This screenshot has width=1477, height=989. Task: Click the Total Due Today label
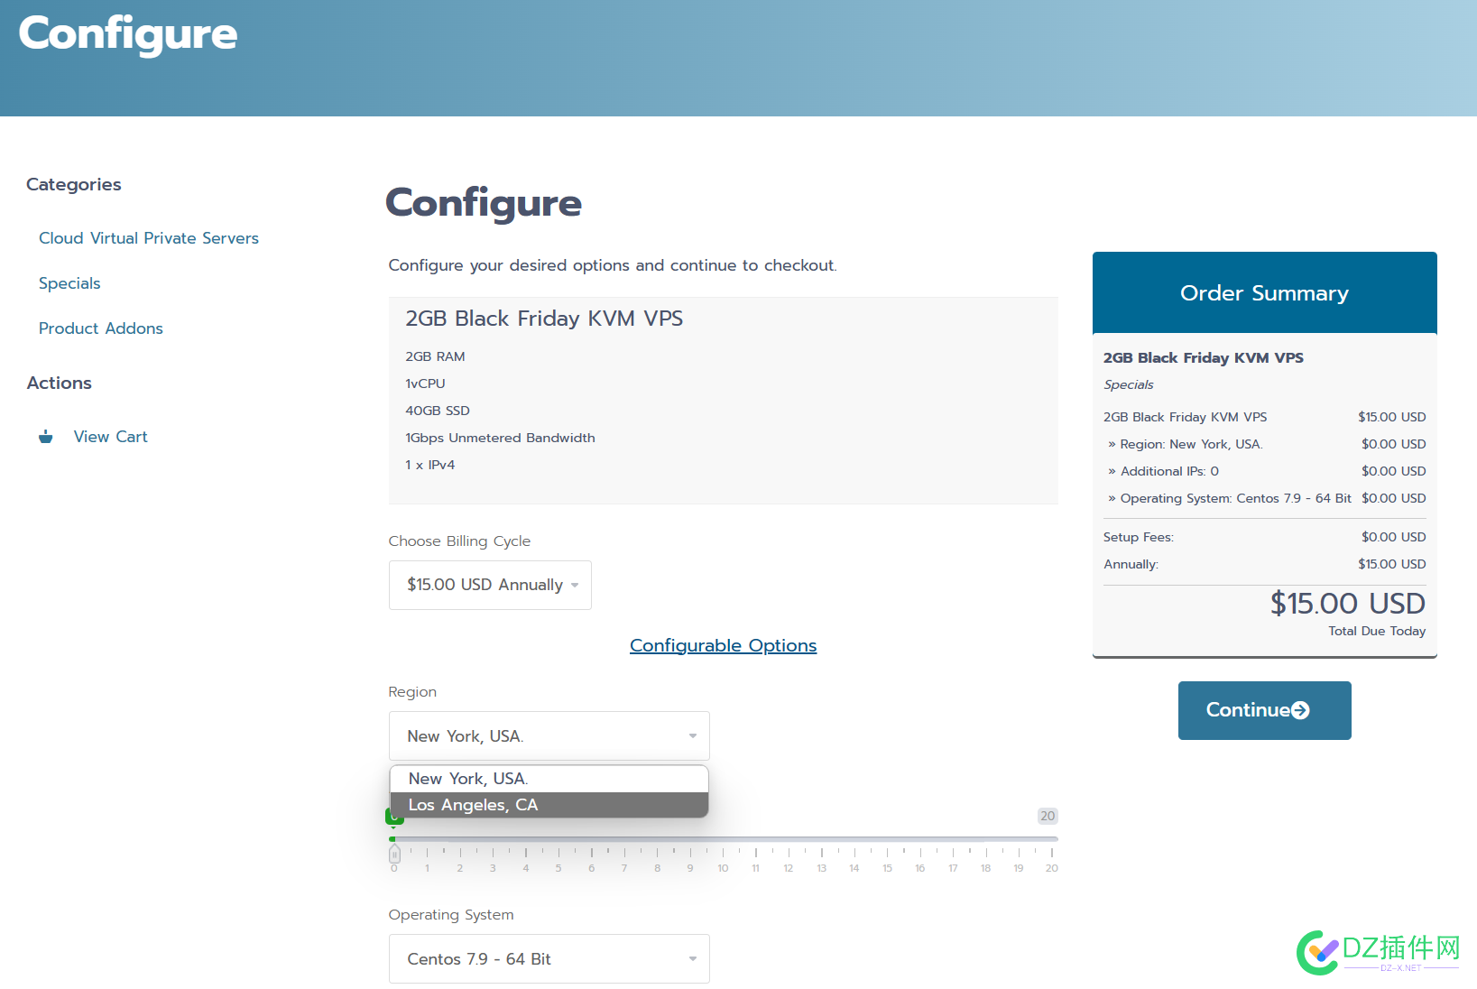[1377, 631]
